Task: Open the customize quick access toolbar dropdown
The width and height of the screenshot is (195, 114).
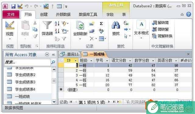Action: pos(66,7)
